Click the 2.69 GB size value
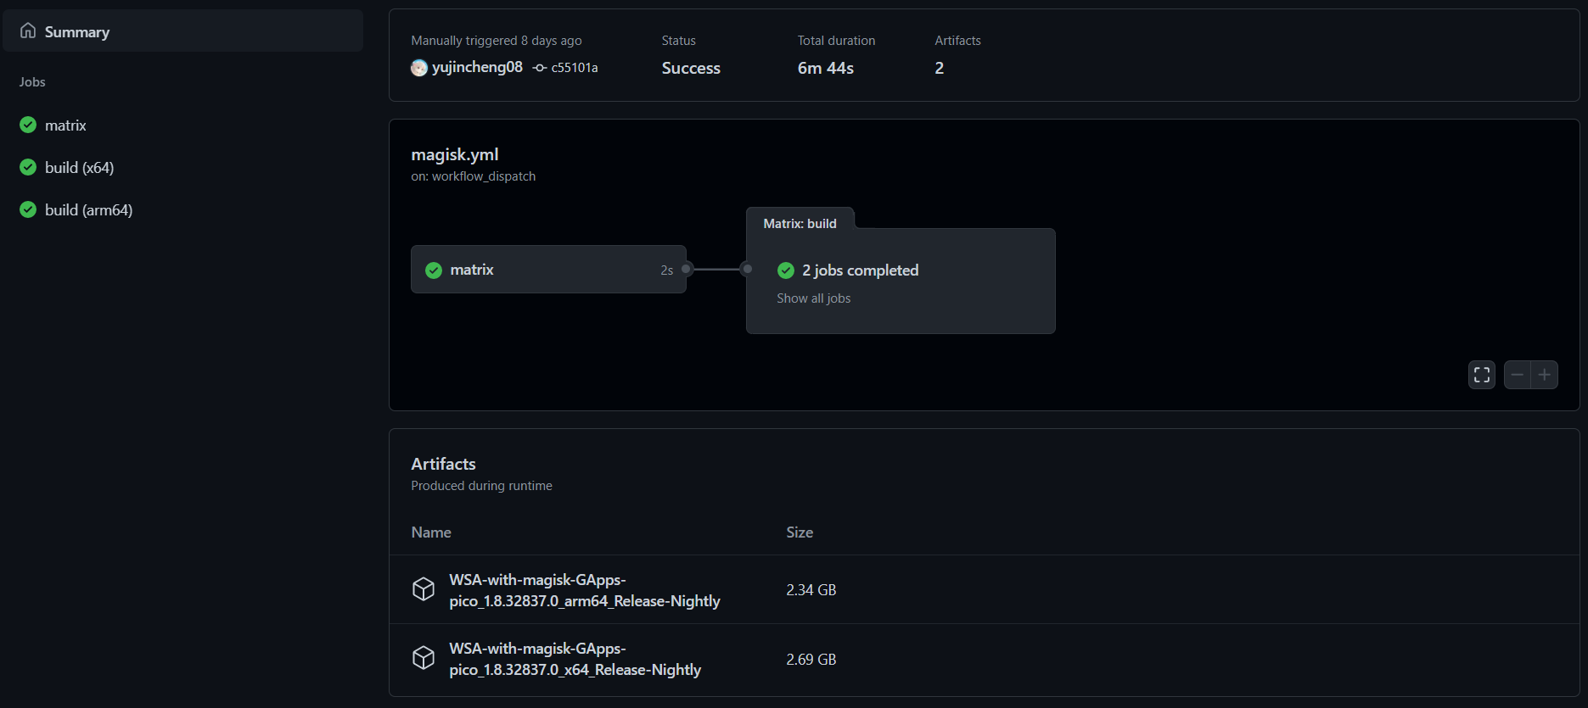Screen dimensions: 1588x708 (x=811, y=660)
